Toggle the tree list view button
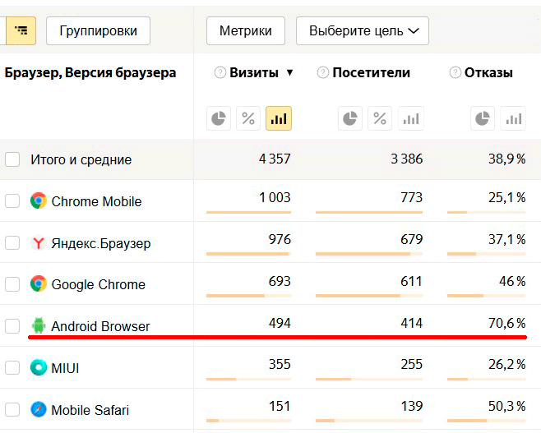This screenshot has width=541, height=433. [21, 31]
